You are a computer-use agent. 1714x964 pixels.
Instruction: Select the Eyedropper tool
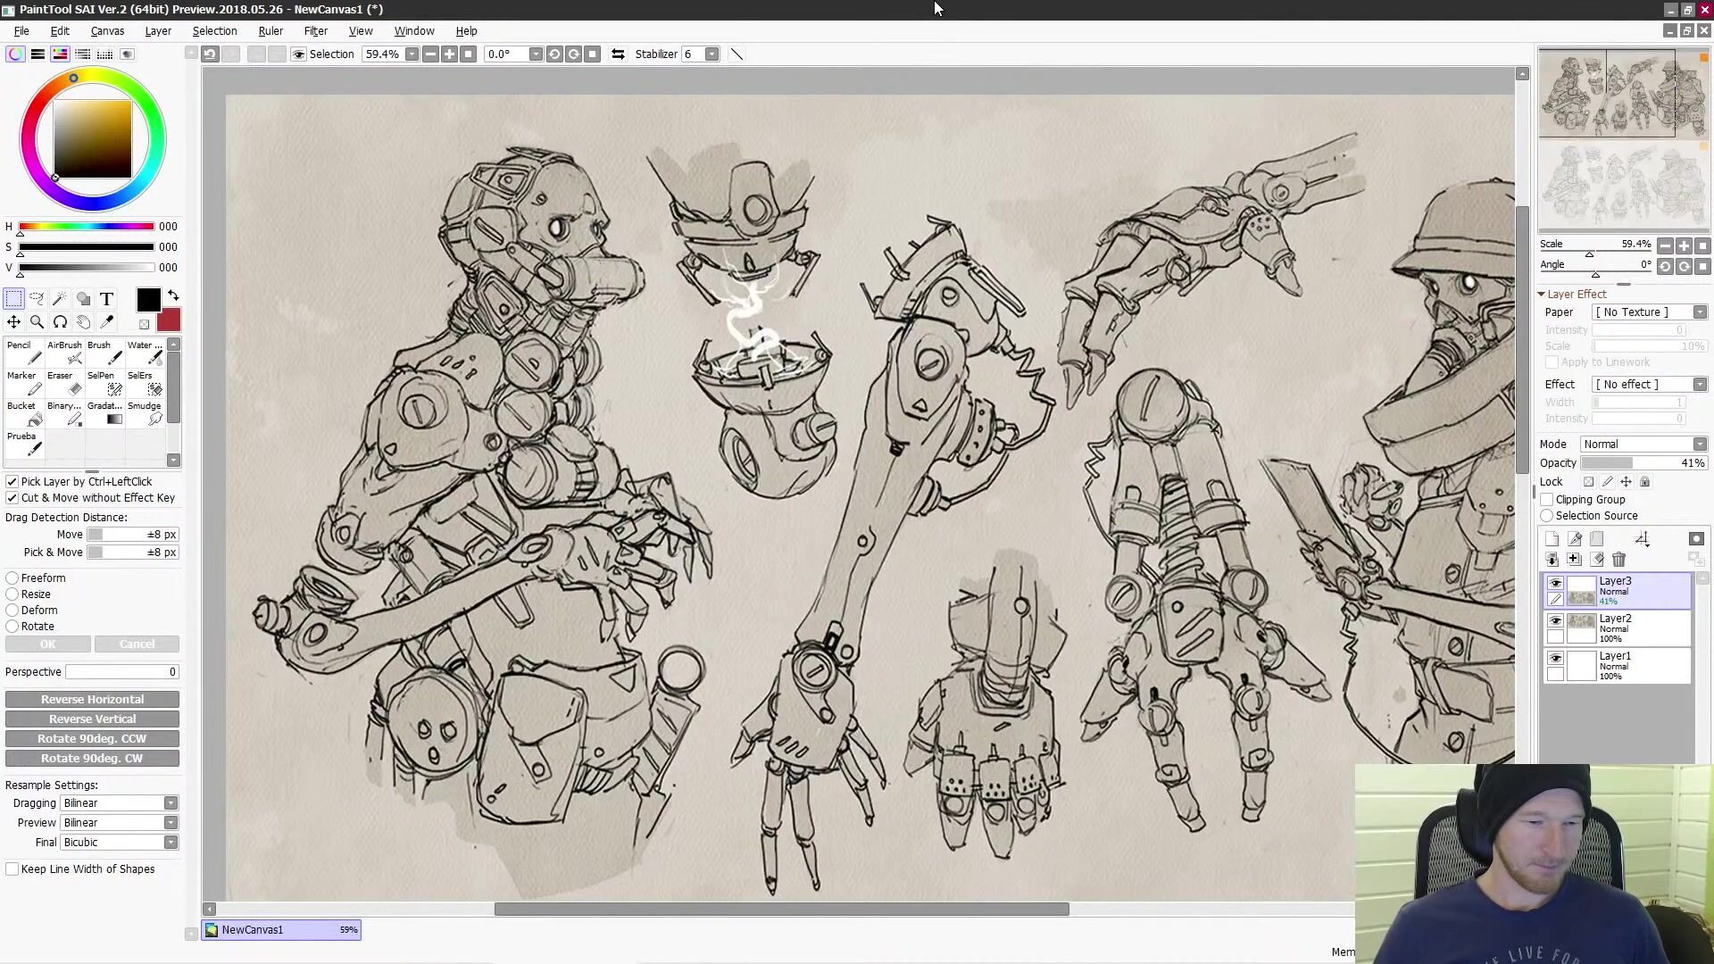pyautogui.click(x=106, y=322)
